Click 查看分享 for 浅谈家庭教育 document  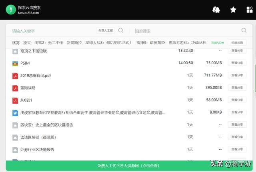click(237, 112)
